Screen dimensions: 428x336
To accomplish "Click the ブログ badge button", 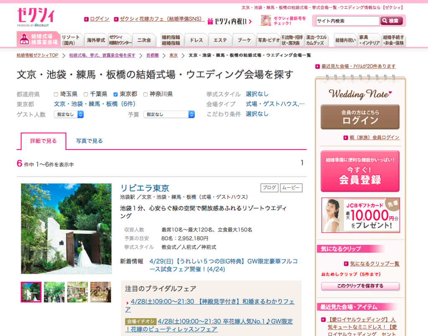I will (x=270, y=188).
